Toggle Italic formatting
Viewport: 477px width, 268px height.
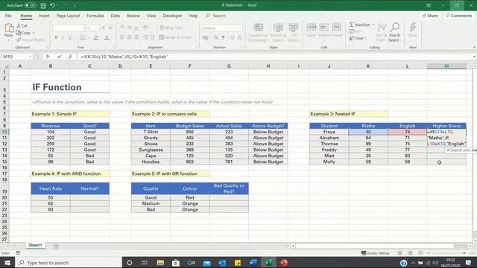tap(63, 38)
